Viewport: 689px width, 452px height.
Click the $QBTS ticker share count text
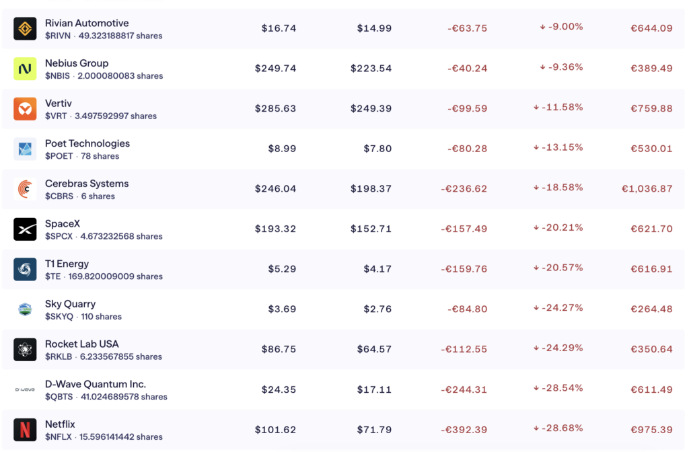[106, 397]
